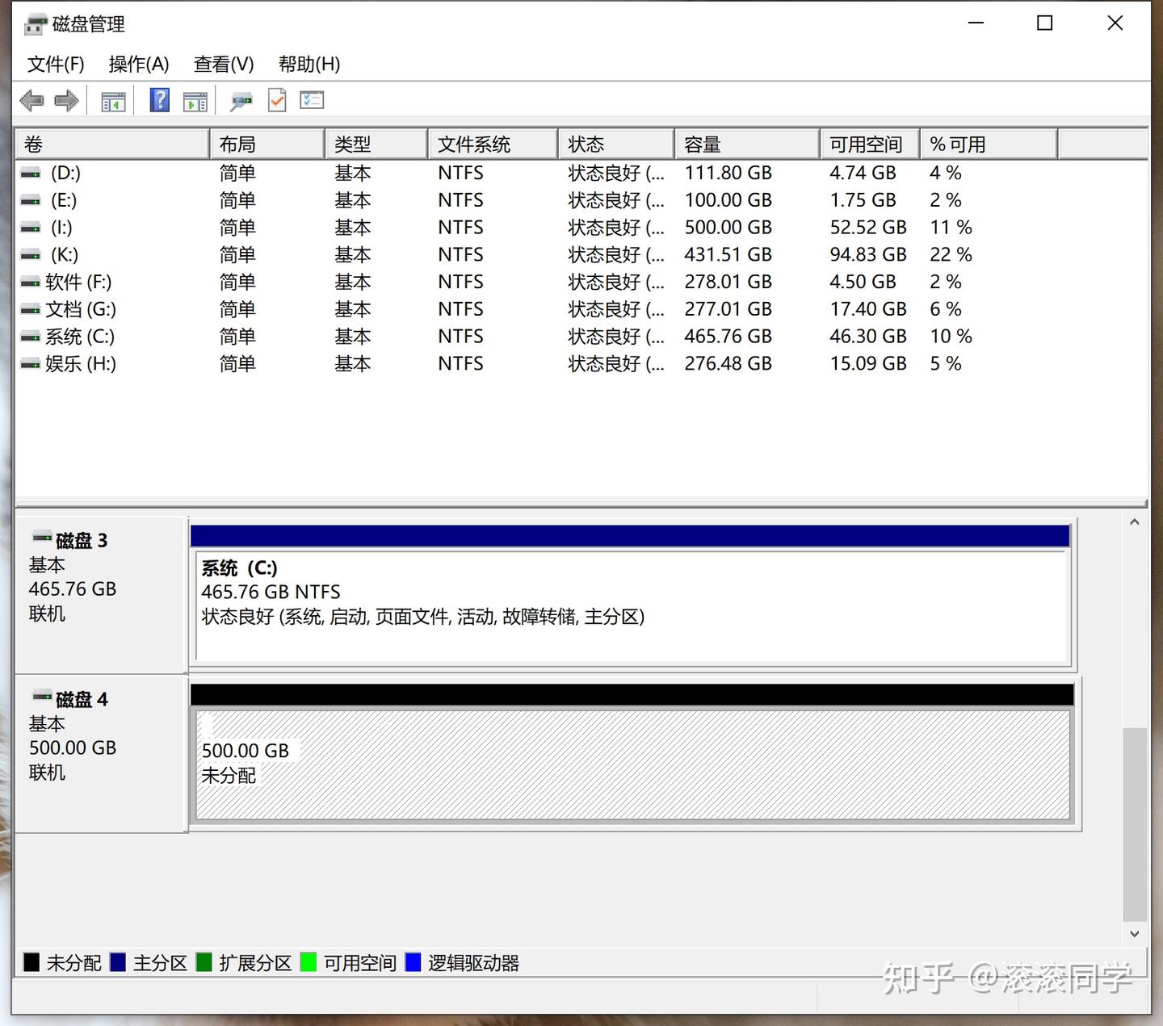Select the 软件 (F:) volume

(78, 283)
